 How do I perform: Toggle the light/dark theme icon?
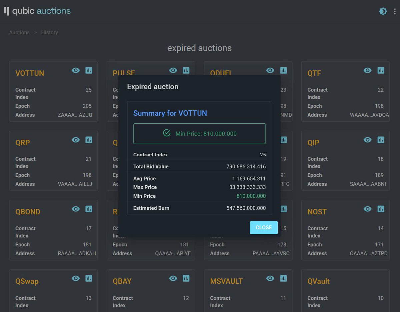pyautogui.click(x=383, y=11)
